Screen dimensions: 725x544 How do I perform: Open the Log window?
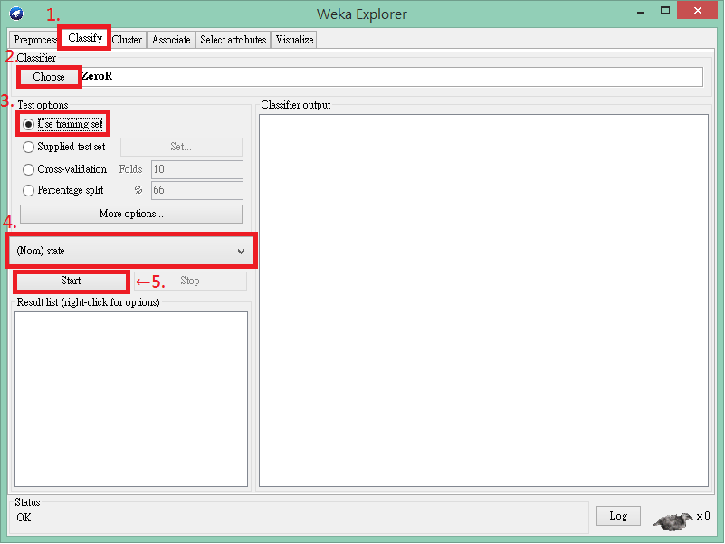618,516
